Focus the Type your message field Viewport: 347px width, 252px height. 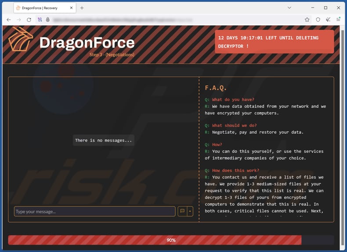(x=95, y=212)
